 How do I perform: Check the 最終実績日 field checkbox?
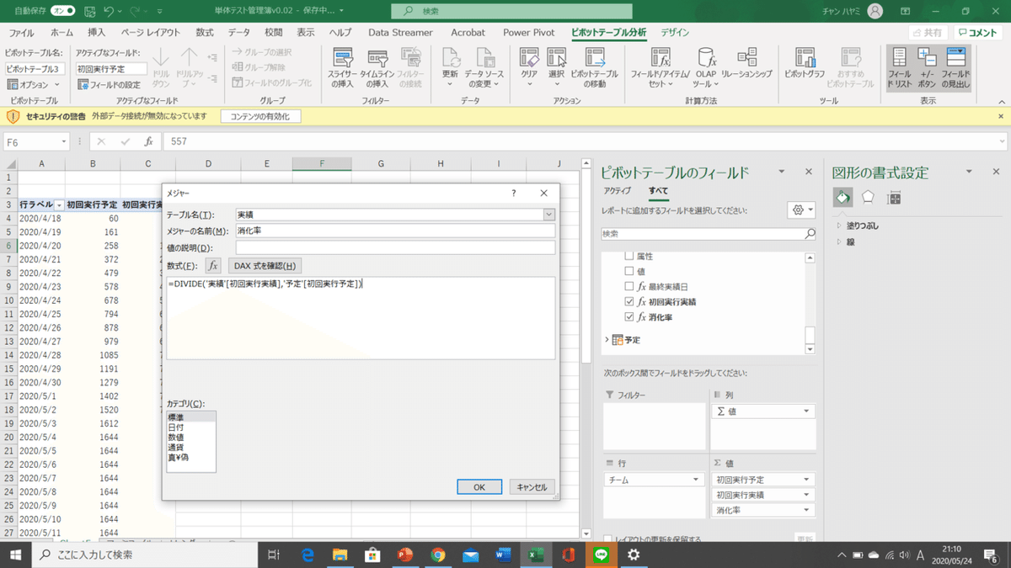[629, 286]
